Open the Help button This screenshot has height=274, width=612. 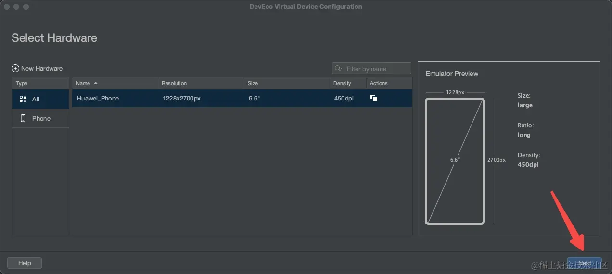(25, 263)
